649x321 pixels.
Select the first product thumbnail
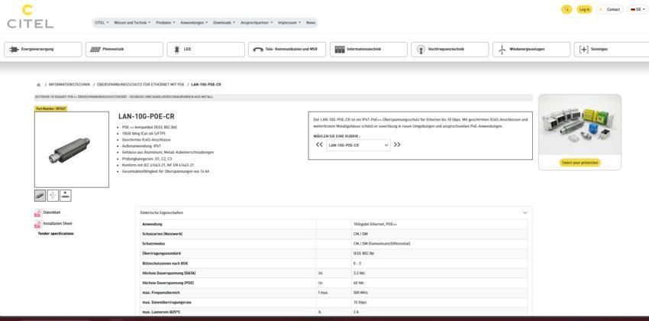(40, 196)
